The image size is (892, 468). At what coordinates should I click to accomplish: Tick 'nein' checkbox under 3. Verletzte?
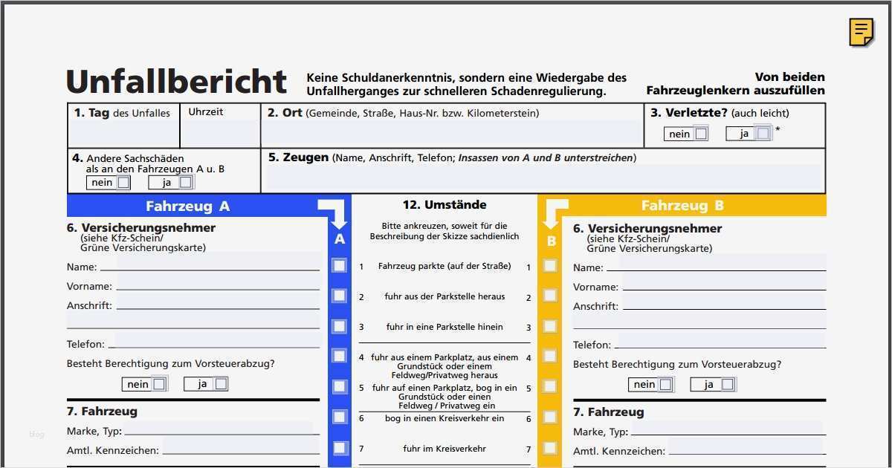tap(700, 134)
